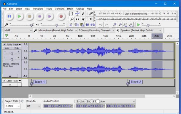Click the horizontal scrollbar right arrow
This screenshot has height=114, width=181.
174,96
